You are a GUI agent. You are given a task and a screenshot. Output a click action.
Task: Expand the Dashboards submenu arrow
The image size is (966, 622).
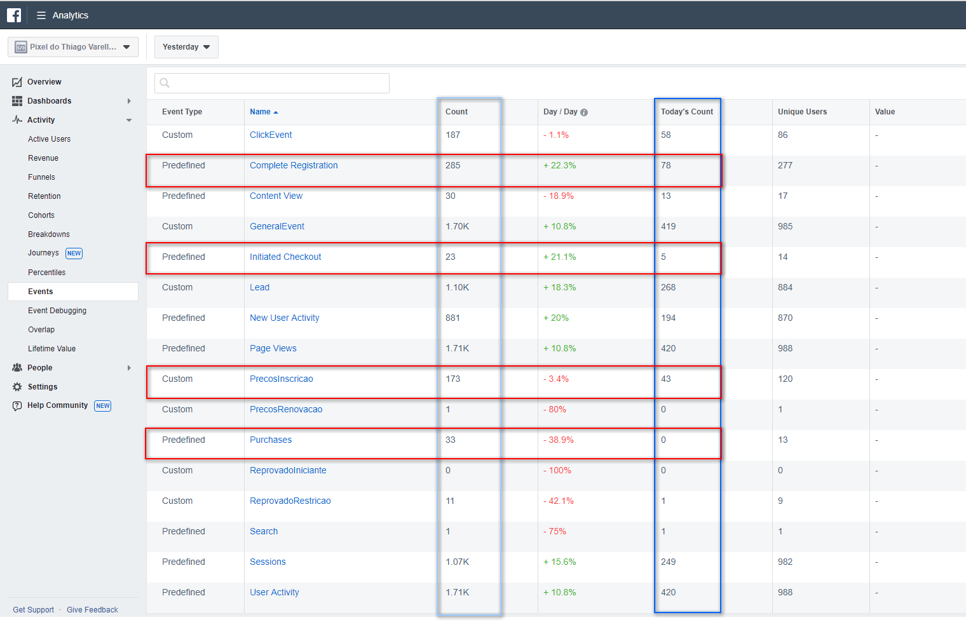point(129,101)
